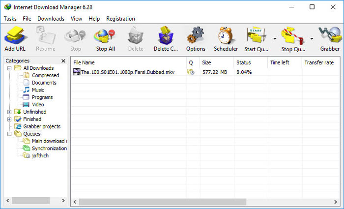Image resolution: width=344 pixels, height=209 pixels.
Task: Sort by the Transfer rate column header
Action: 321,62
